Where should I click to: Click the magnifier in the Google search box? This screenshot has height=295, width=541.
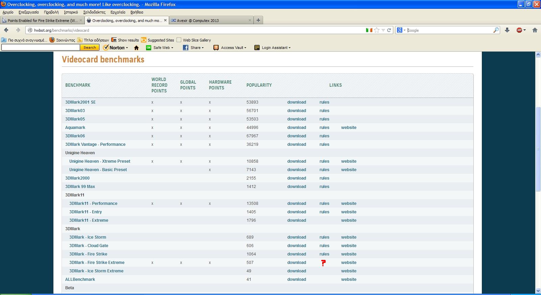496,30
